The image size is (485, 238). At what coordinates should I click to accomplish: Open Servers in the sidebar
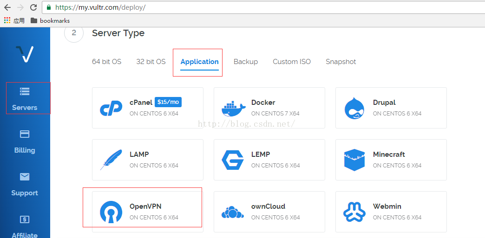[25, 98]
